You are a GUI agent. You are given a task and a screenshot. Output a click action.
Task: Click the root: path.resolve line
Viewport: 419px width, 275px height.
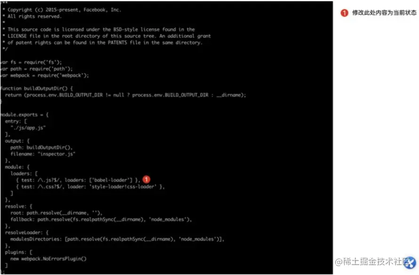[x=56, y=213]
